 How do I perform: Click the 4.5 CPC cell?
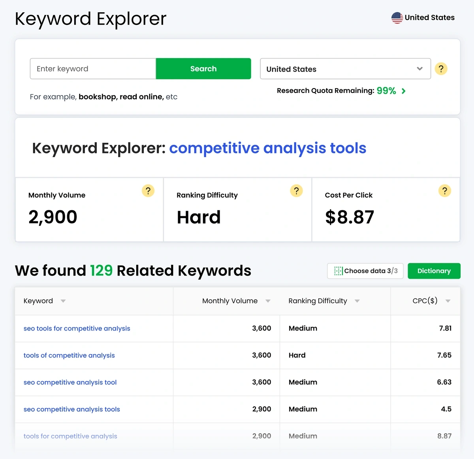click(446, 409)
